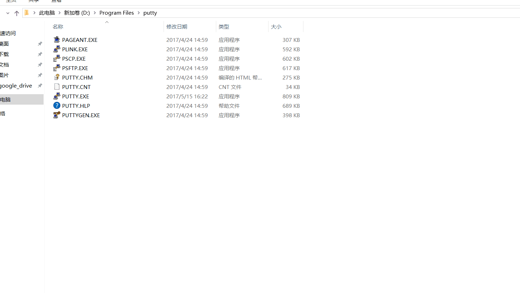Click the 帮助文件 type cell

[x=229, y=106]
